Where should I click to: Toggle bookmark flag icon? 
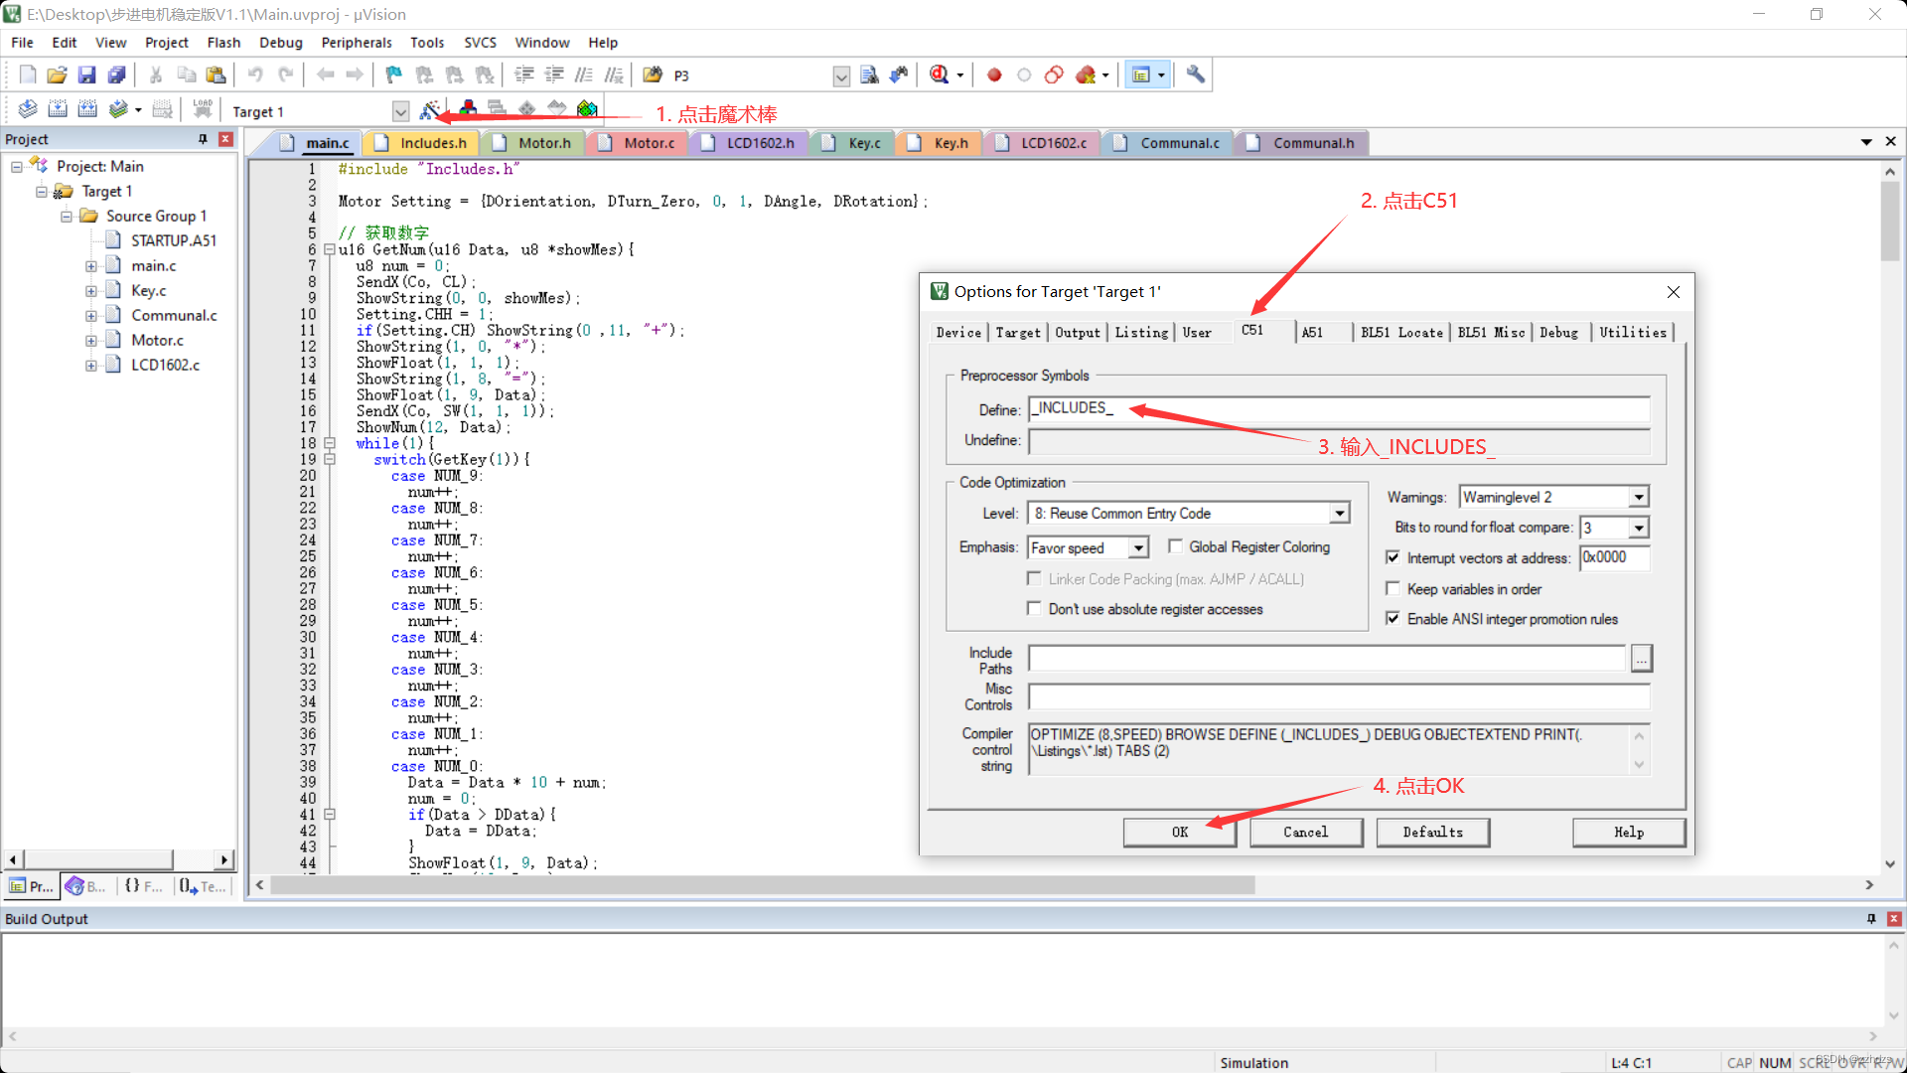click(394, 75)
